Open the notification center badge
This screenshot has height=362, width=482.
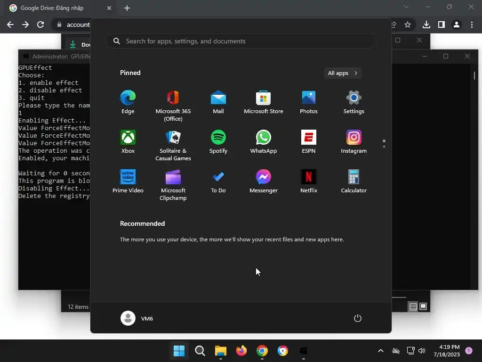tap(469, 351)
